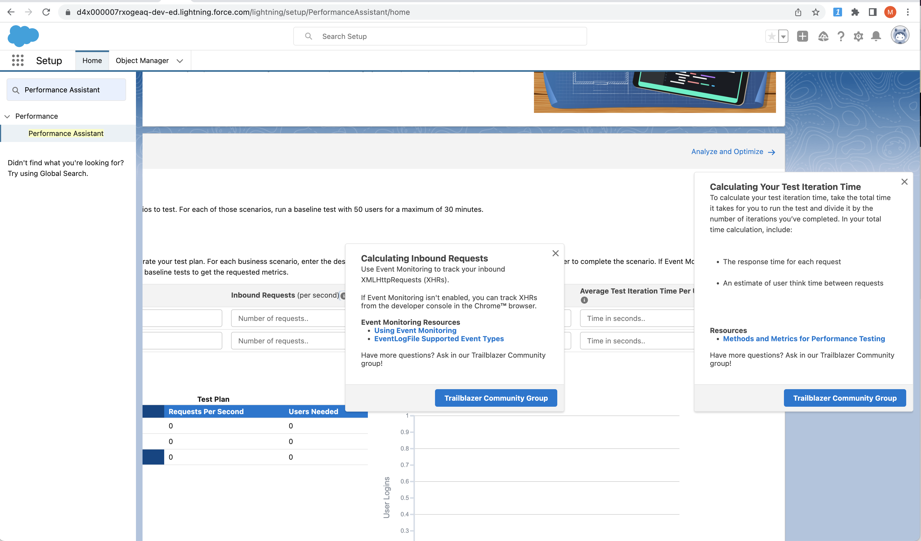
Task: Open Performance Assistant in the sidebar
Action: point(66,133)
